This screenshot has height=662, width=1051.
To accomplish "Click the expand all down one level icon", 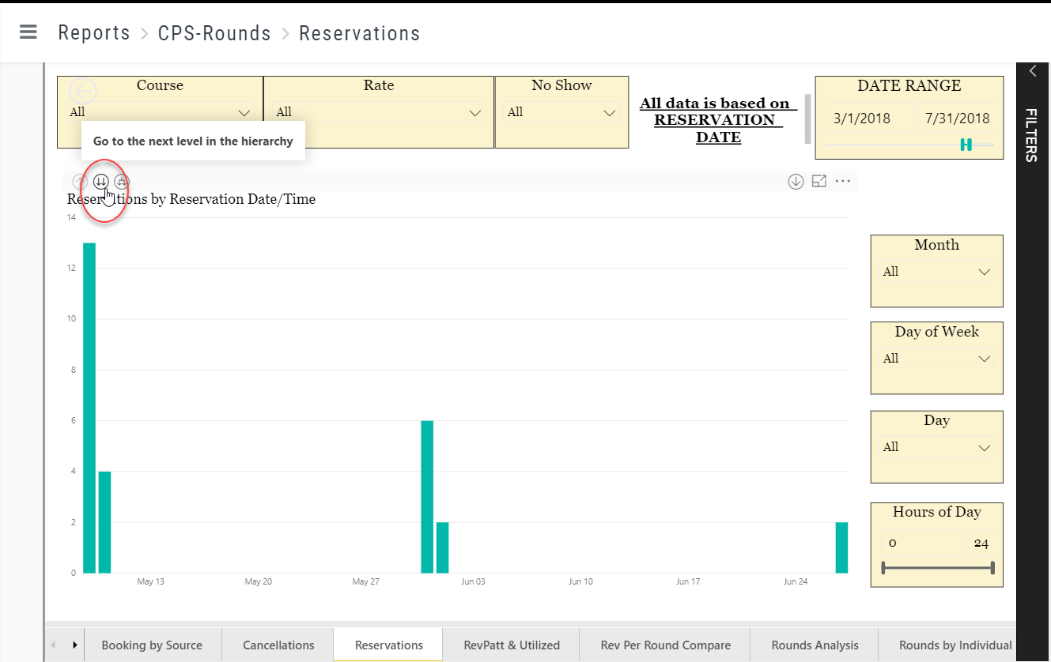I will point(122,181).
